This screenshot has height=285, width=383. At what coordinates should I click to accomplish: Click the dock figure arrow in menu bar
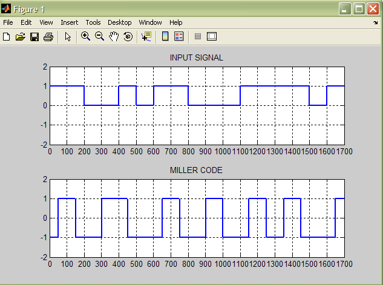pyautogui.click(x=375, y=23)
